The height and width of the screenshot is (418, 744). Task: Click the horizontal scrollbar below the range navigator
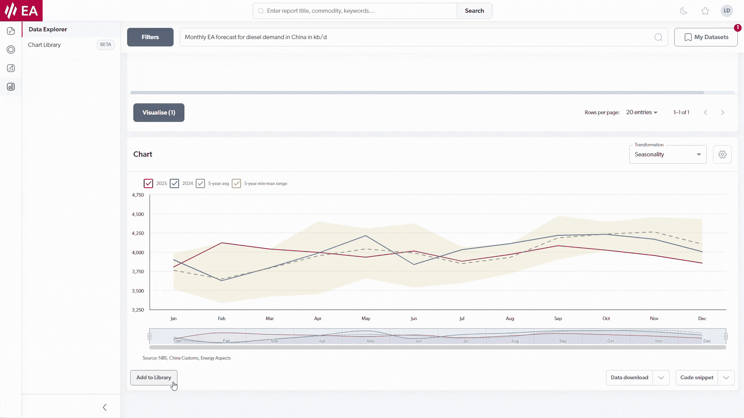[437, 348]
